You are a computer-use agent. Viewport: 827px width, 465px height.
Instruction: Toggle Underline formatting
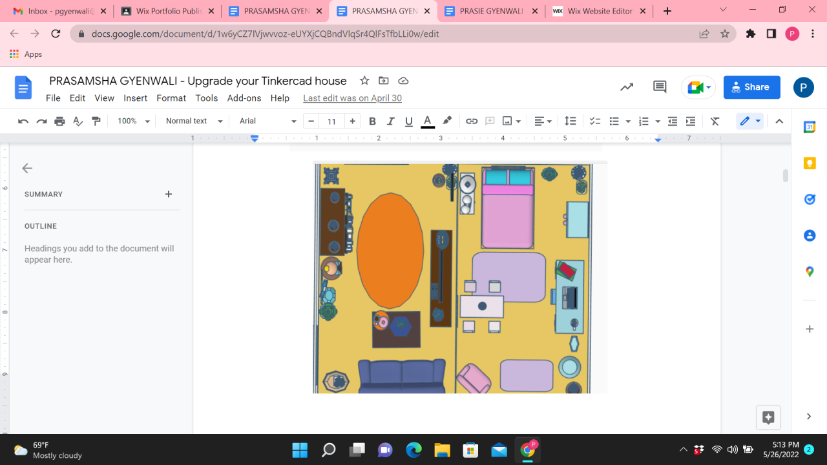408,121
